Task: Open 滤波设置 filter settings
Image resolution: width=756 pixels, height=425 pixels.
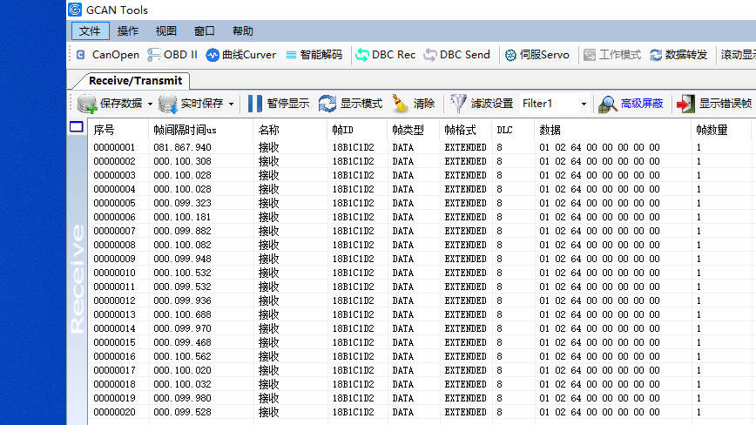Action: 481,104
